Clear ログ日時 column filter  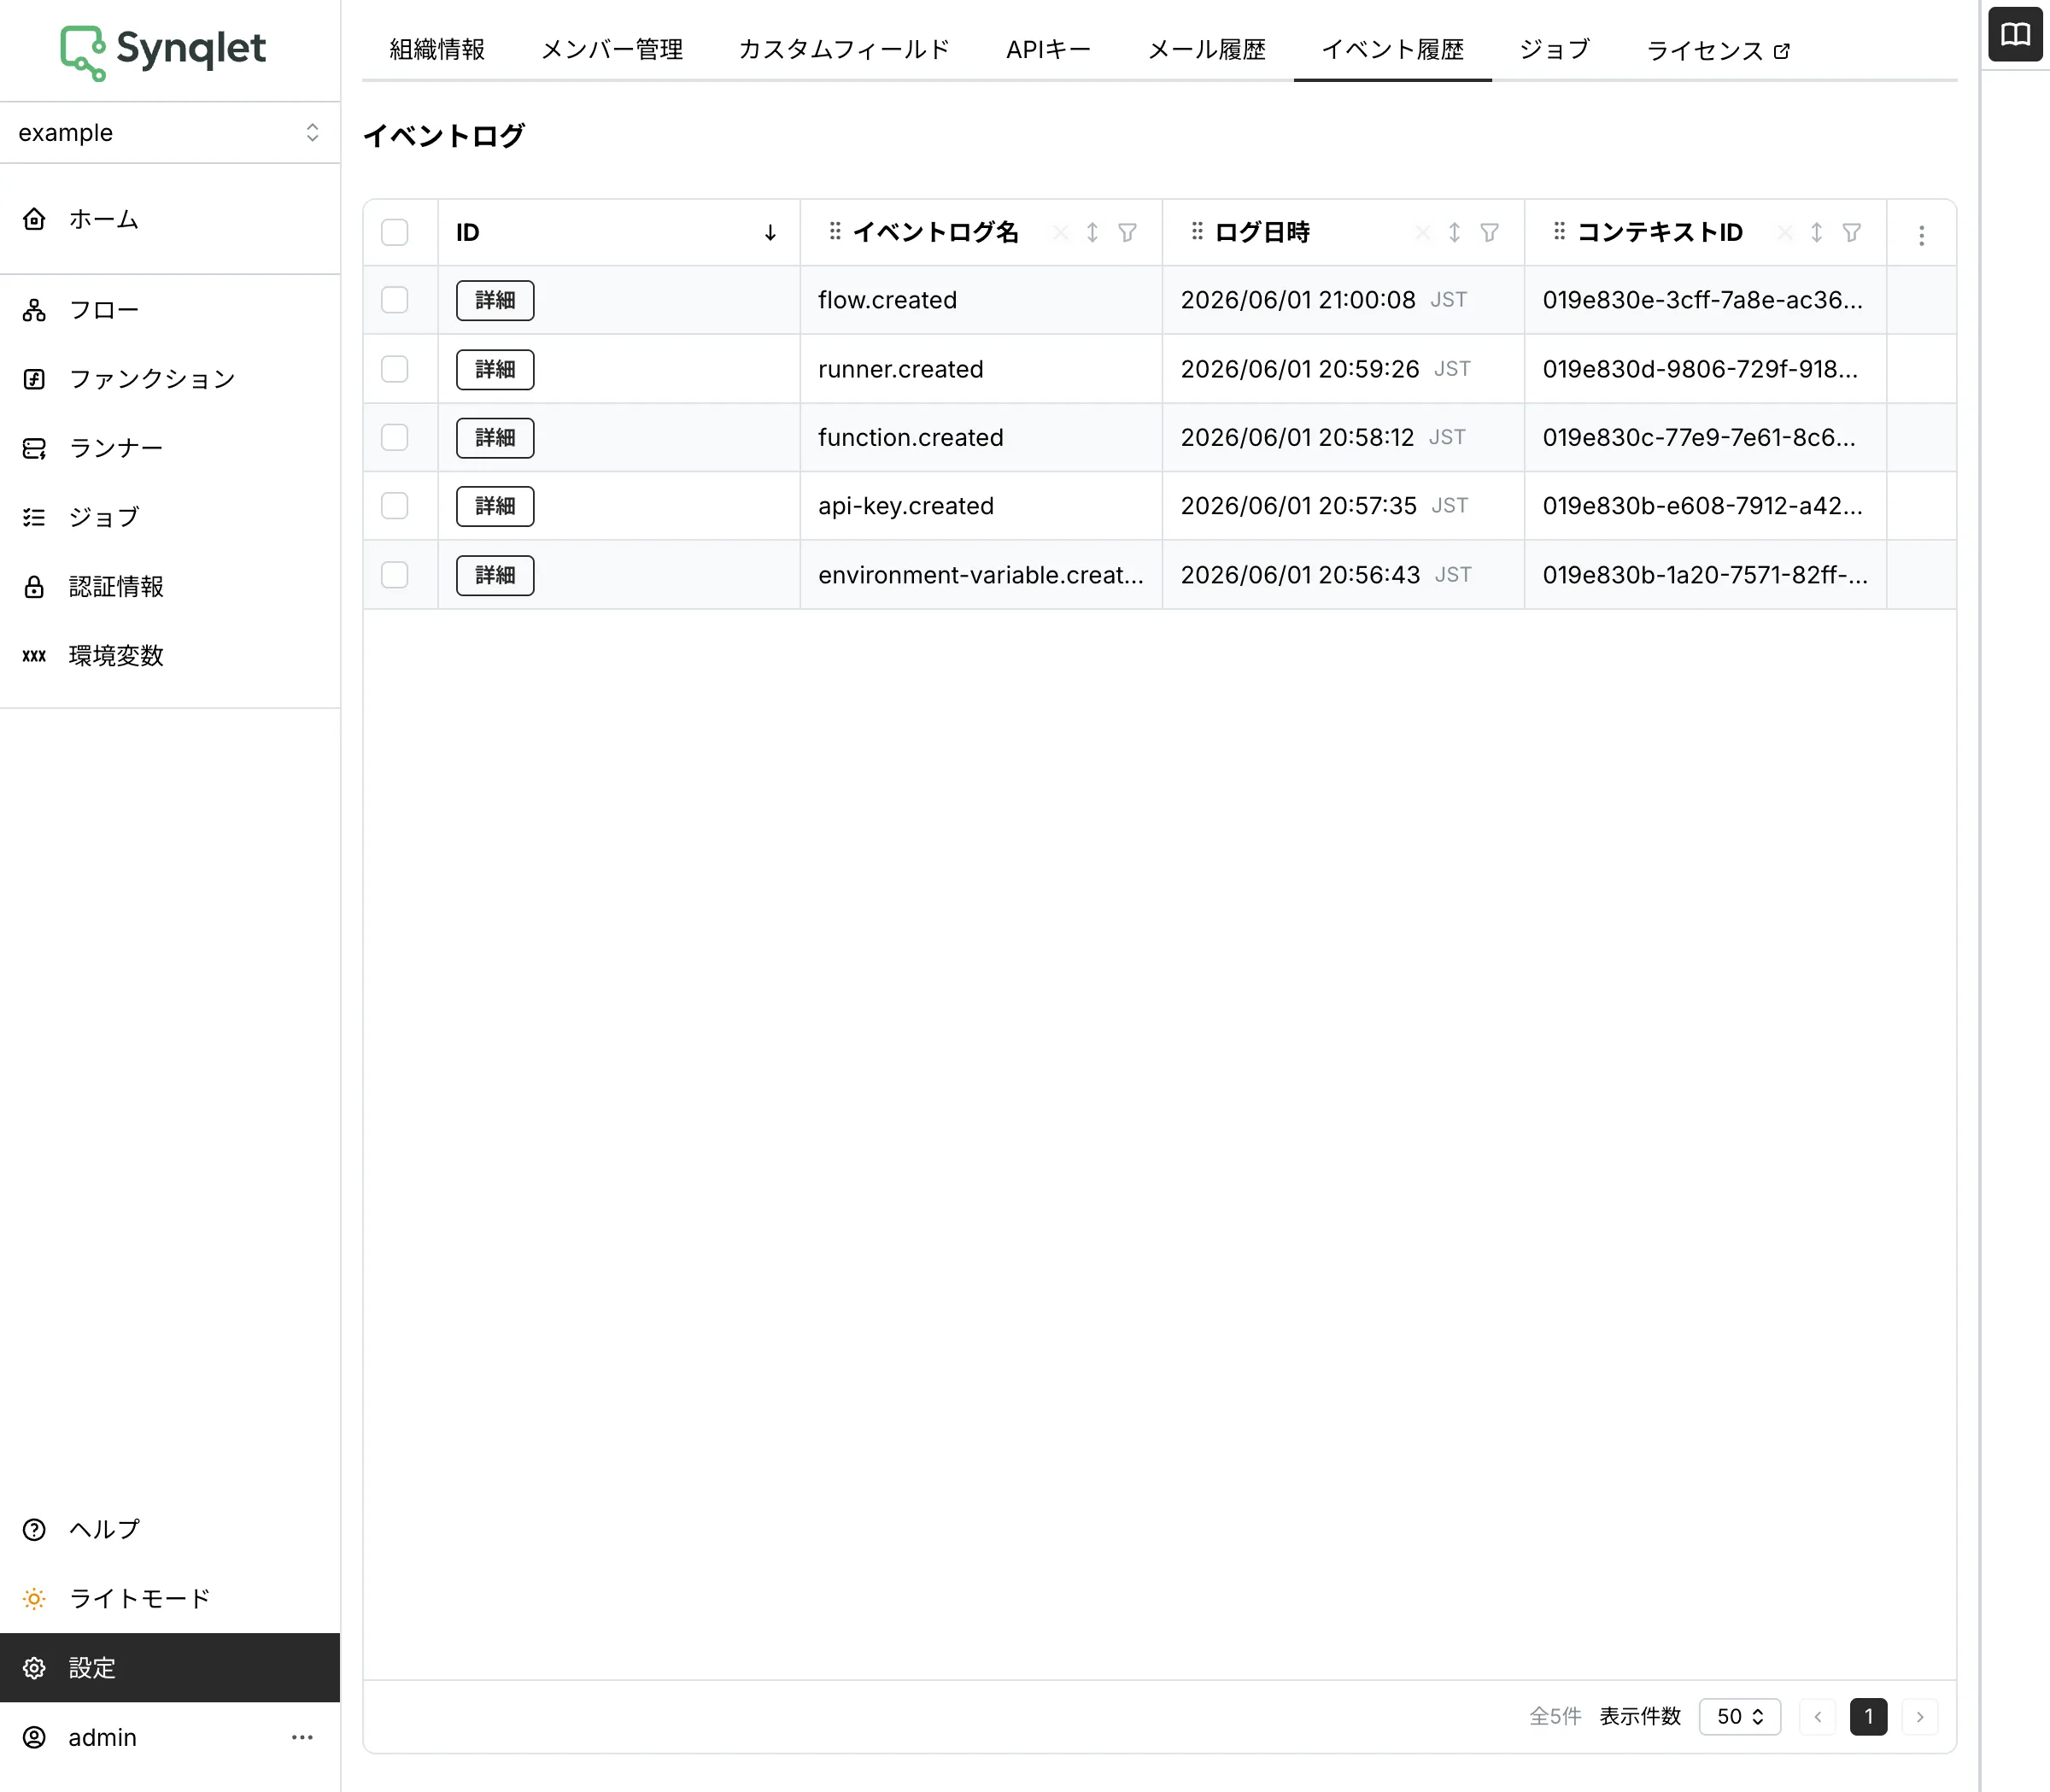point(1422,233)
